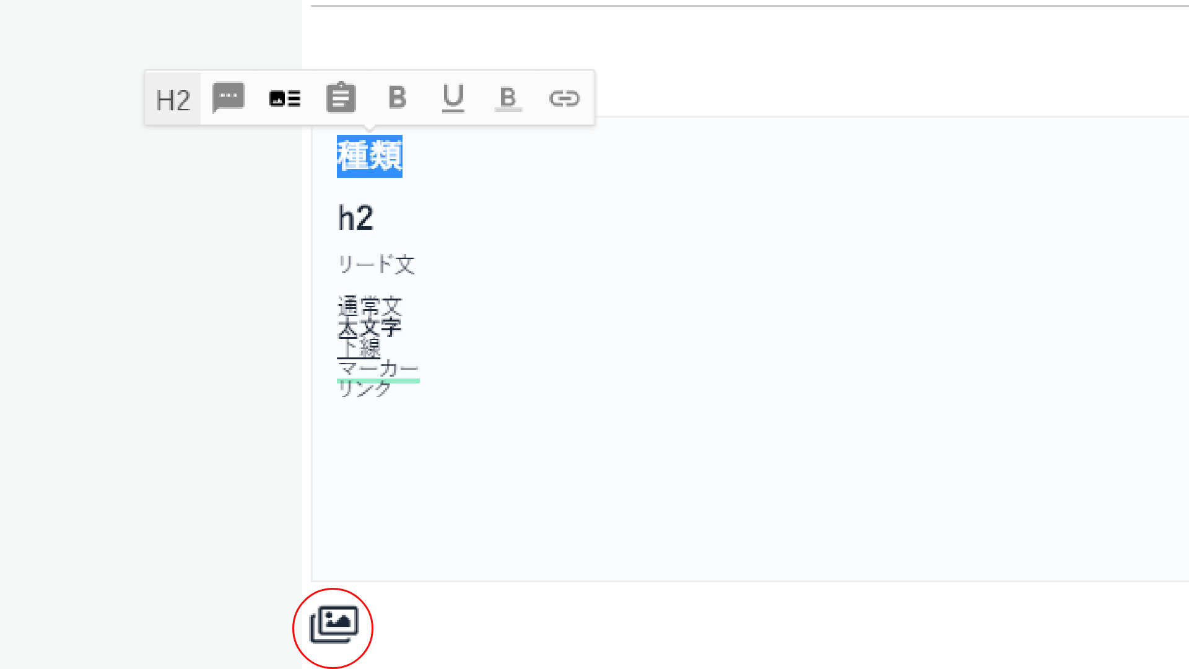The image size is (1189, 669).
Task: Place cursor in リード文 lead text
Action: 376,265
